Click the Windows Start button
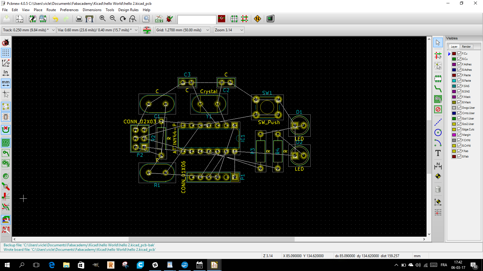This screenshot has height=271, width=483. coord(7,265)
